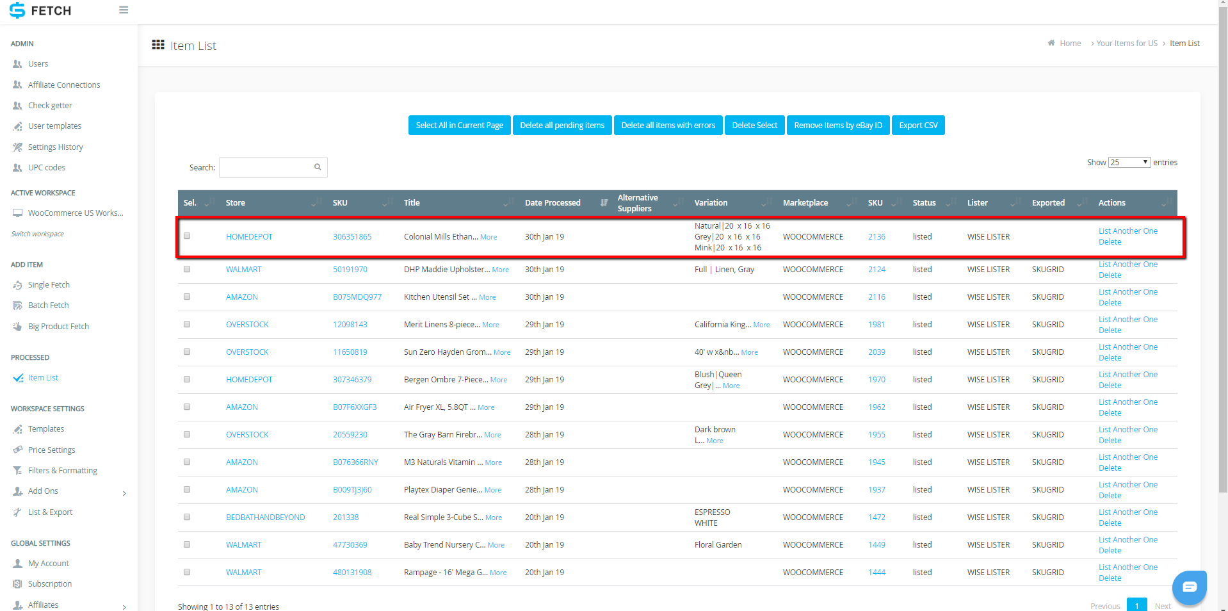The height and width of the screenshot is (611, 1228).
Task: Select checkbox for OVERSTOCK 20559230 row
Action: coord(187,434)
